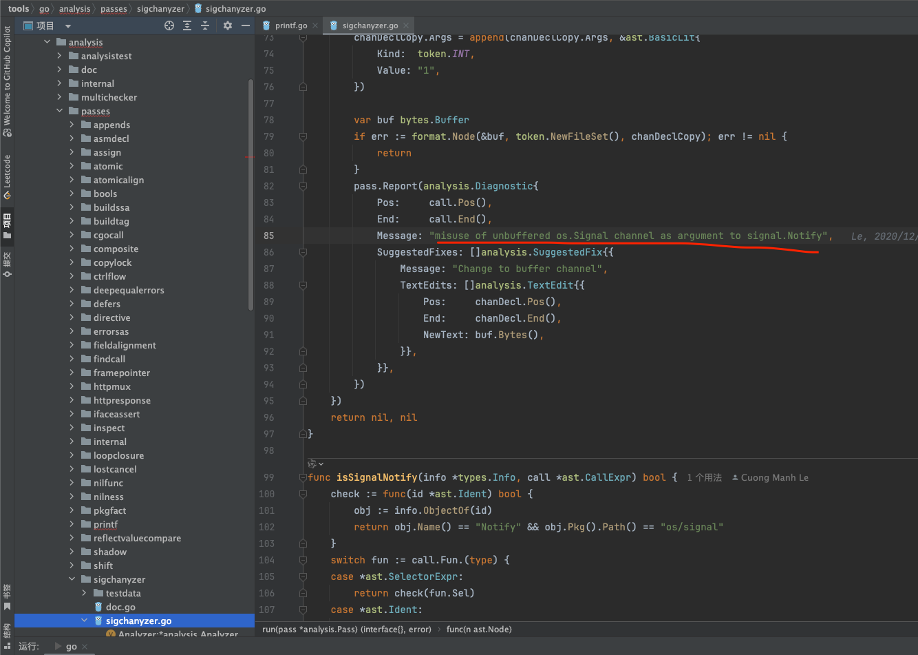Toggle fold marker on line 82

click(x=303, y=186)
